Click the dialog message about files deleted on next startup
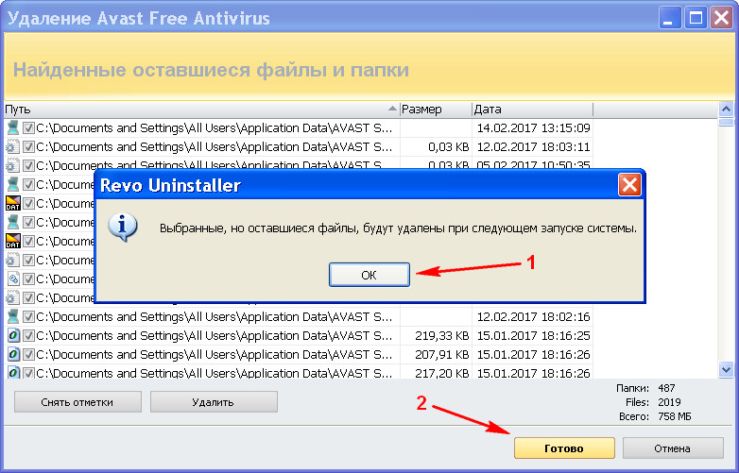The height and width of the screenshot is (473, 739). click(x=398, y=228)
